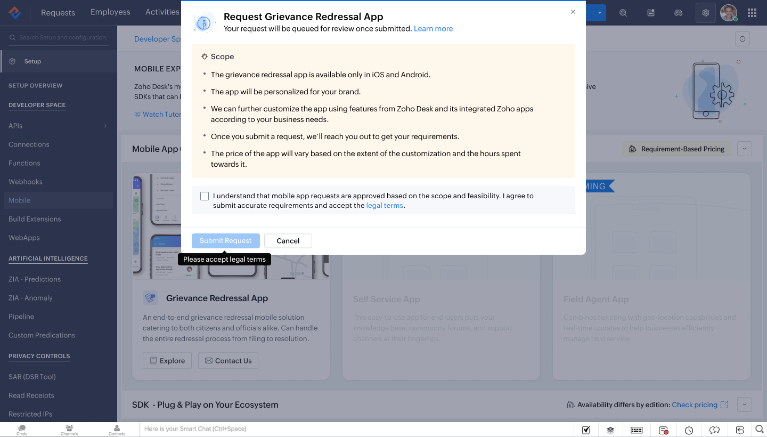Click the Submit Request button

[226, 241]
